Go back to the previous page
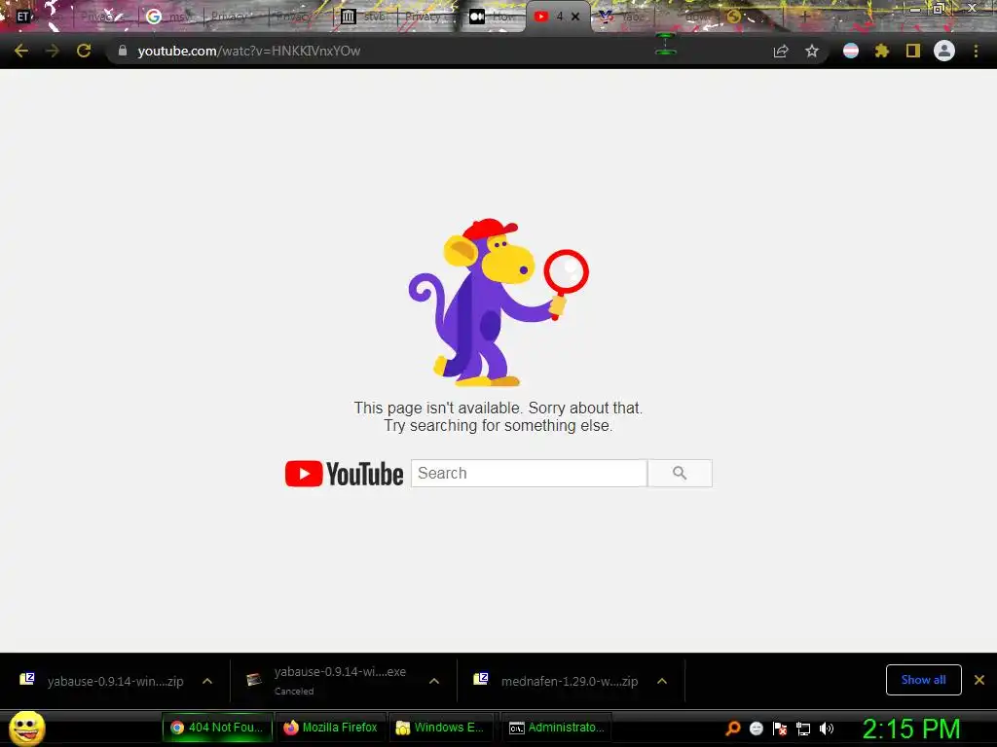This screenshot has width=997, height=747. (21, 51)
